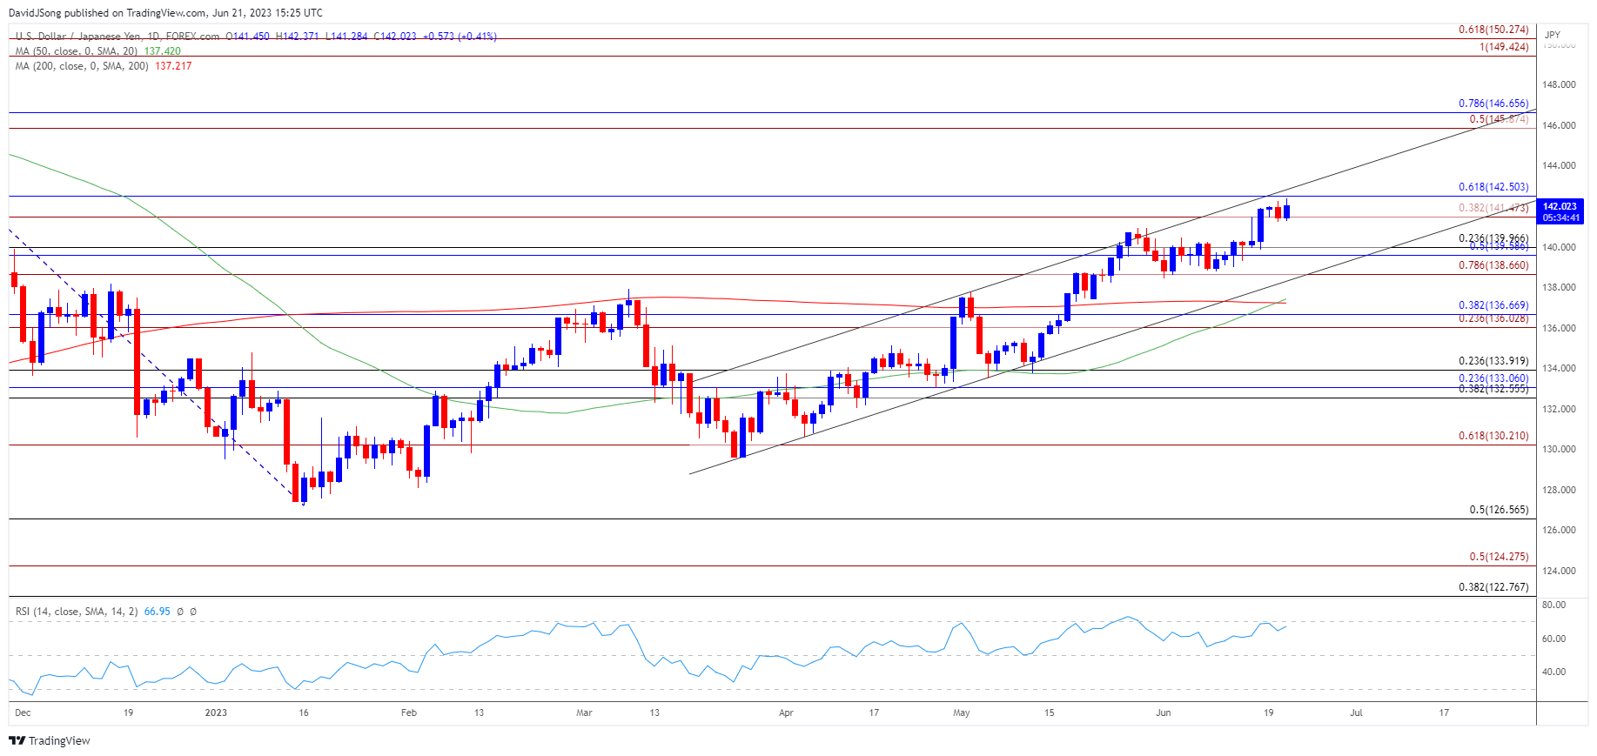
Task: Click the 0.236(133.919) Fibonacci label
Action: point(1493,361)
